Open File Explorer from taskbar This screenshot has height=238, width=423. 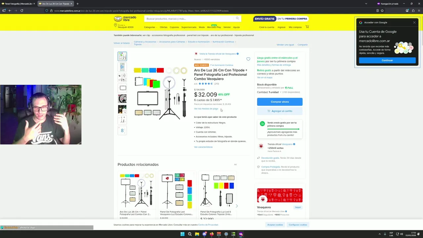[197, 234]
